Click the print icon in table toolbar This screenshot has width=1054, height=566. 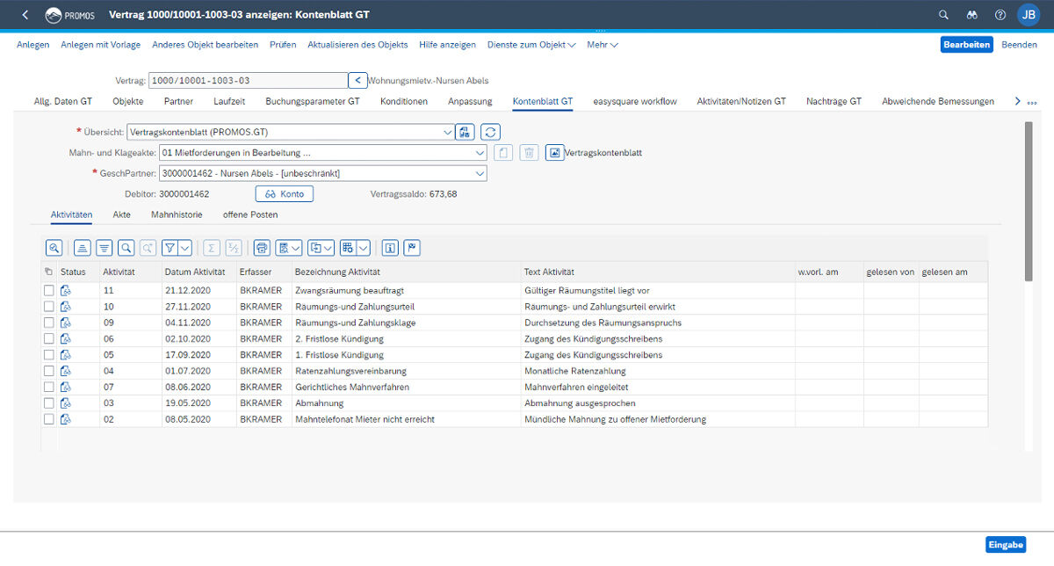pyautogui.click(x=261, y=248)
